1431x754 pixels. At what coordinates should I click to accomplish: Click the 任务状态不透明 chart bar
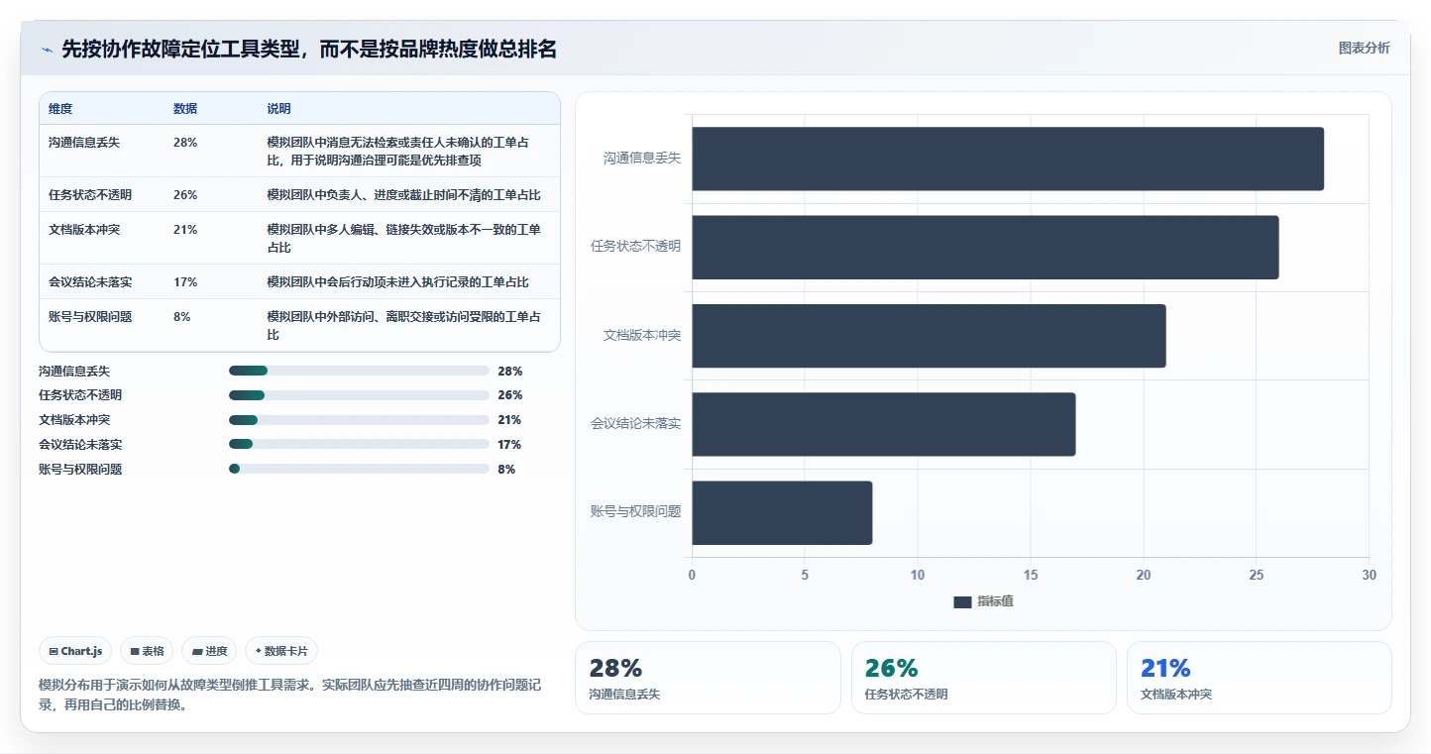(985, 247)
